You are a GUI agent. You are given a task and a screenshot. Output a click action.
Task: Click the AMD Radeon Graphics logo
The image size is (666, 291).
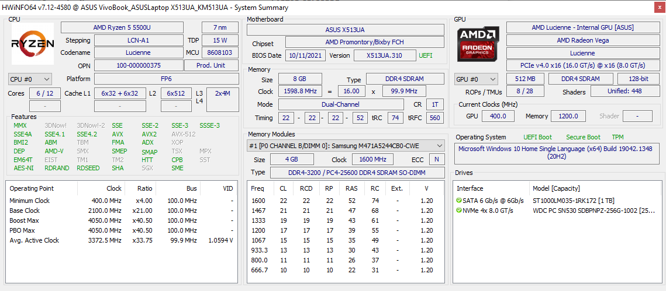[x=479, y=44]
